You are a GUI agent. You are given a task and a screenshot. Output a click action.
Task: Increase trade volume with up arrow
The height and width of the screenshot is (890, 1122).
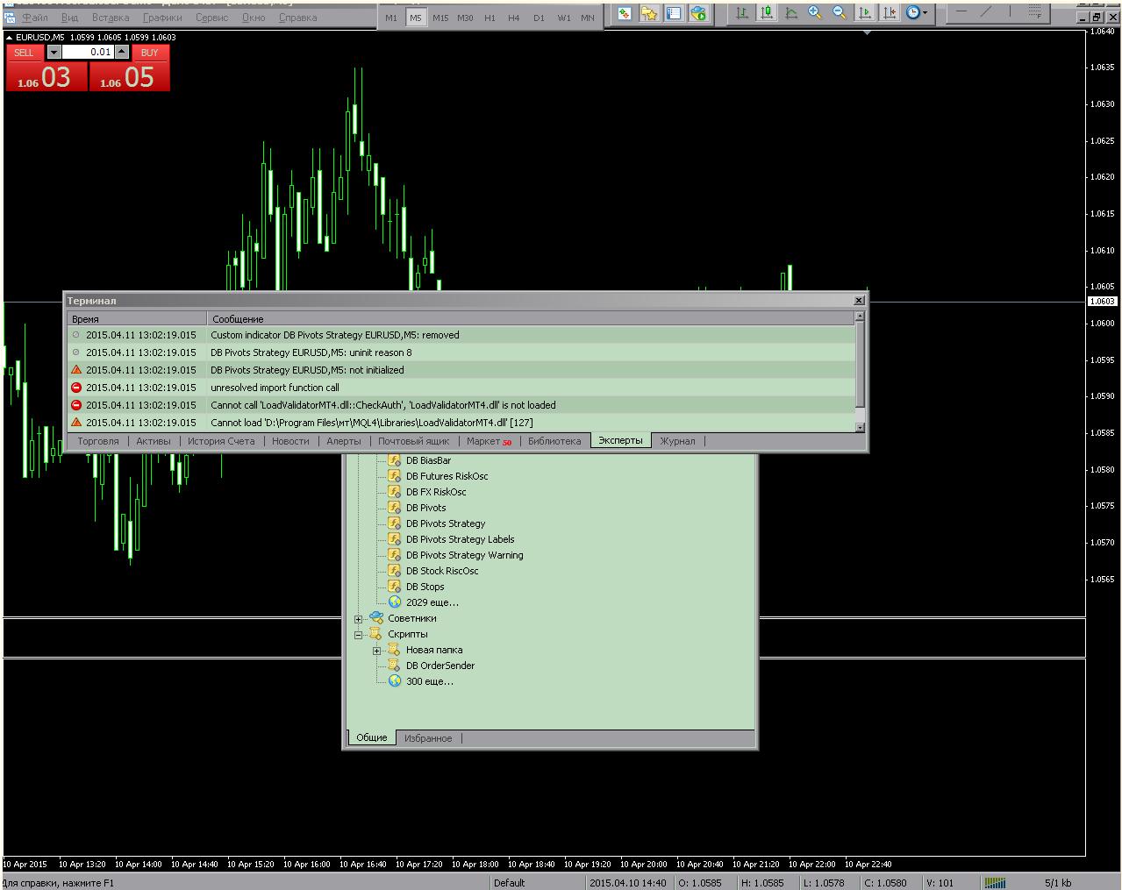[x=122, y=52]
